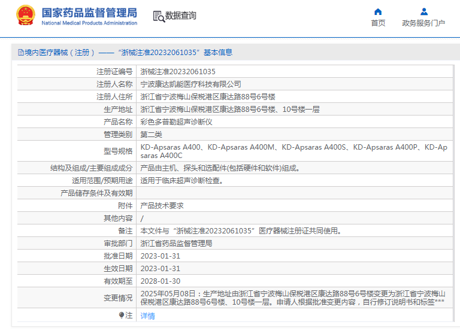Click the 备注 row label
Viewport: 460px width, 331px height.
coord(125,231)
